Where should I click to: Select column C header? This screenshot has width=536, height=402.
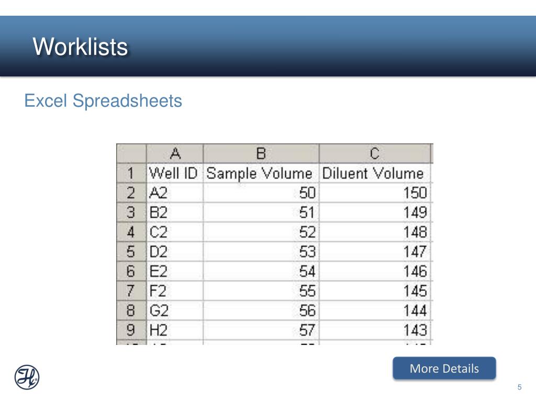[375, 153]
